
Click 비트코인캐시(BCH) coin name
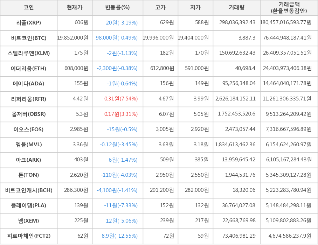click(29, 190)
